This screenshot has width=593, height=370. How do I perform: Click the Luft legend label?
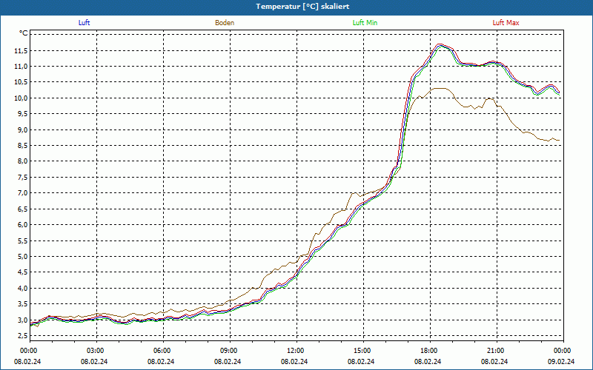coord(84,23)
